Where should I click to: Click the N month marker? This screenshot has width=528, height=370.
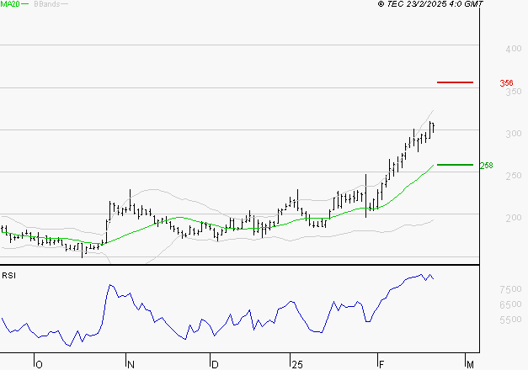(131, 365)
